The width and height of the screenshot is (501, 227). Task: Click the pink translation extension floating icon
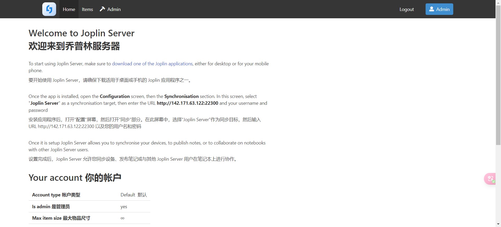tap(490, 179)
